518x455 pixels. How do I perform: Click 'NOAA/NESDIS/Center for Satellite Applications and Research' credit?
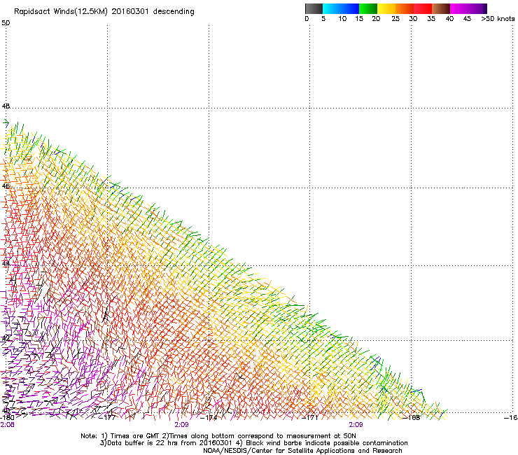coord(302,451)
